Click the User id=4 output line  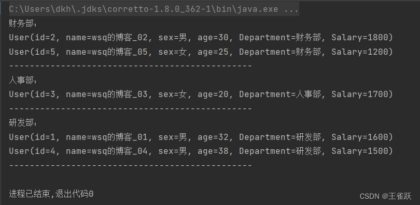coord(201,151)
